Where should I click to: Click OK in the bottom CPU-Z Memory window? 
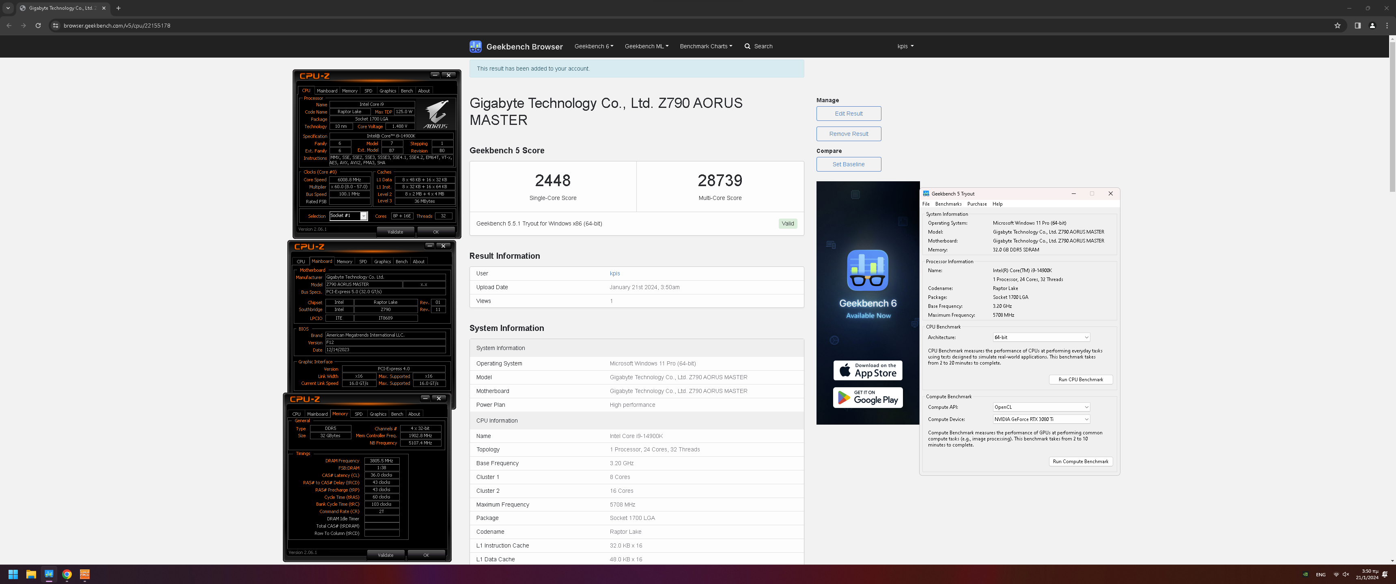pos(426,555)
